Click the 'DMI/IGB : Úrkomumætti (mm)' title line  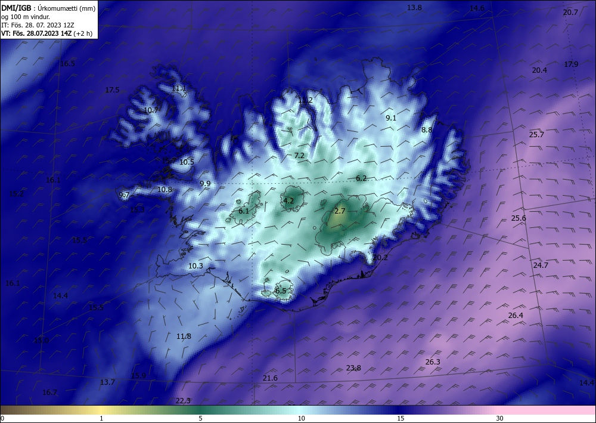coord(48,8)
